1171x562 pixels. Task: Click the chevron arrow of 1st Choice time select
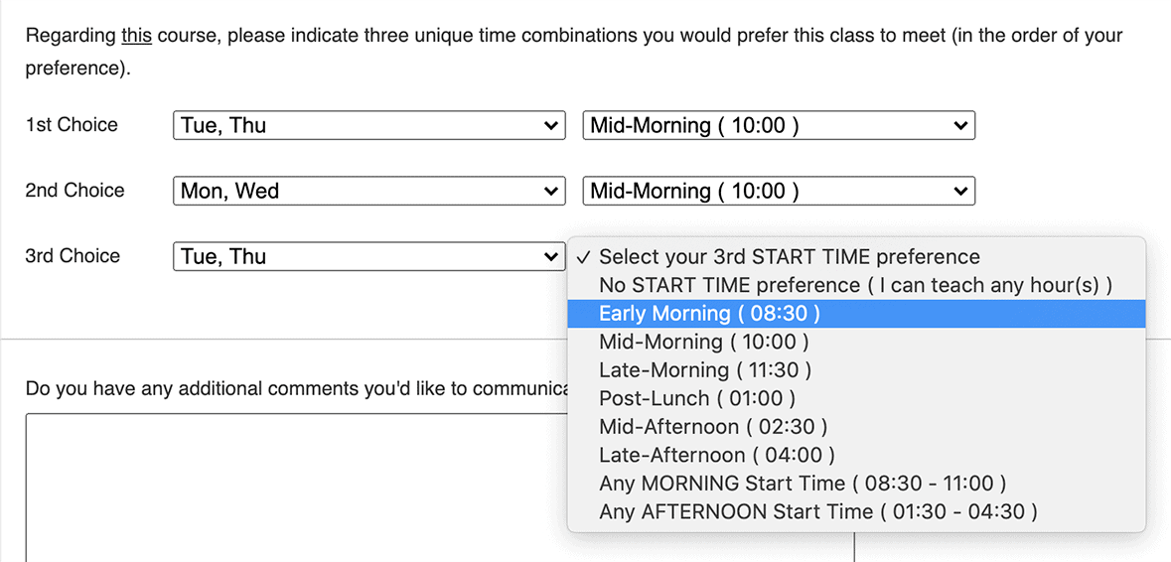959,125
